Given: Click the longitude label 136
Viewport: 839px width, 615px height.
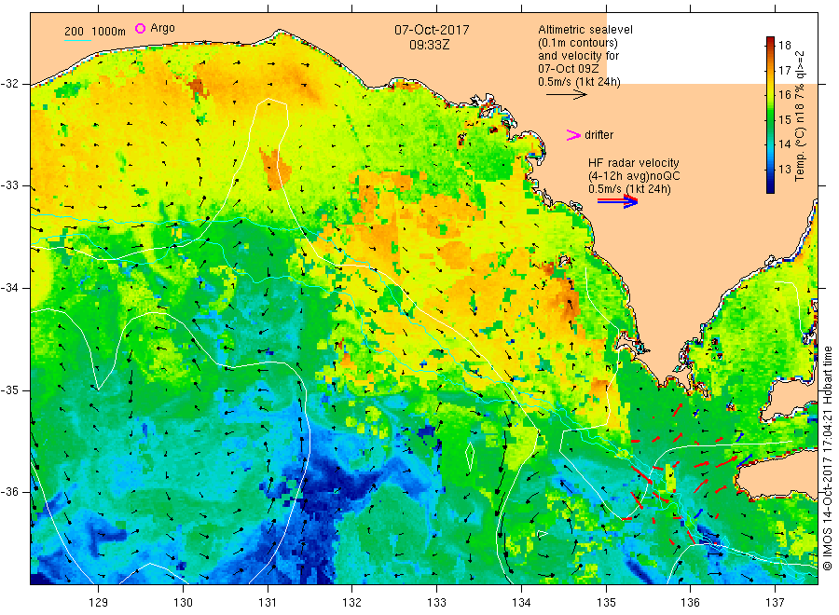Looking at the screenshot, I should [x=690, y=603].
